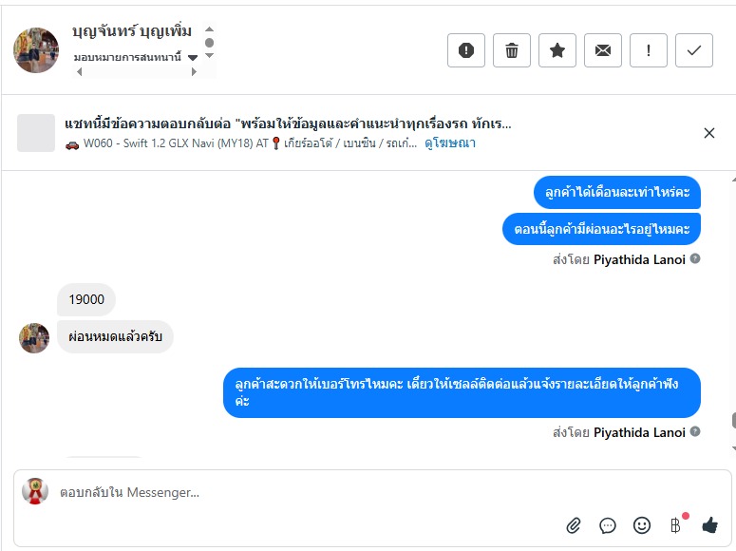Click the spam report exclamation circle icon
Screen dimensions: 736x551
[x=466, y=50]
